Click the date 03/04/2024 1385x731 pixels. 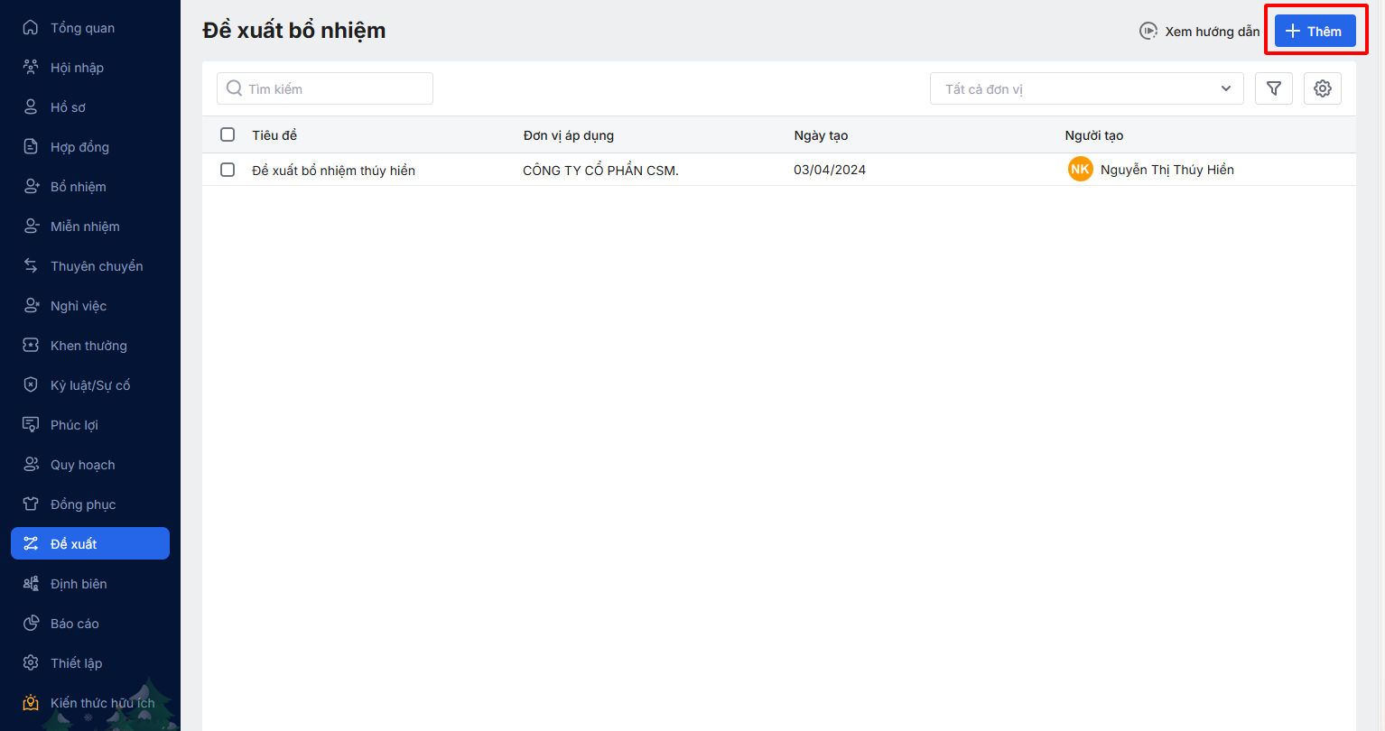point(830,170)
